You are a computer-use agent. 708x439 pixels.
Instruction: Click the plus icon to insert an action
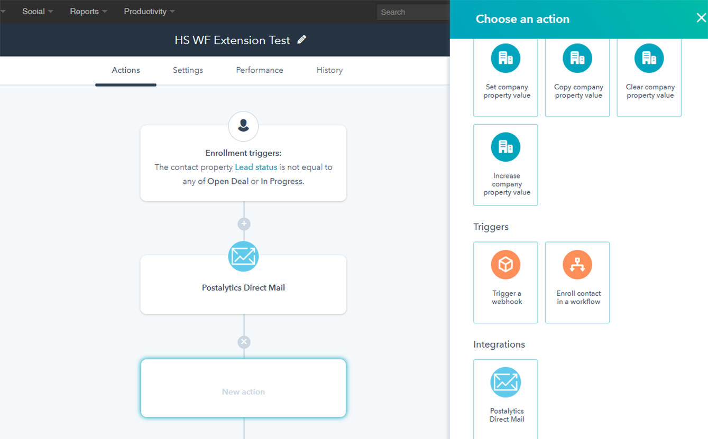(x=243, y=223)
